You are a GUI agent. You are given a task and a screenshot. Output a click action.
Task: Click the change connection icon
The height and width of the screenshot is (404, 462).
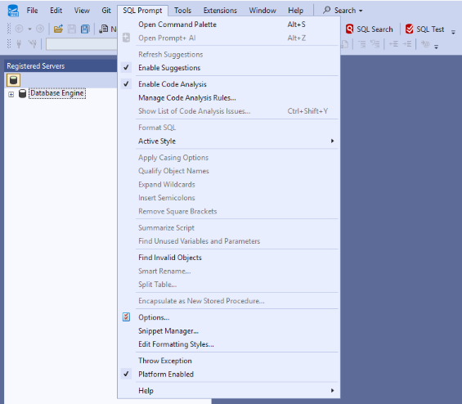point(33,44)
